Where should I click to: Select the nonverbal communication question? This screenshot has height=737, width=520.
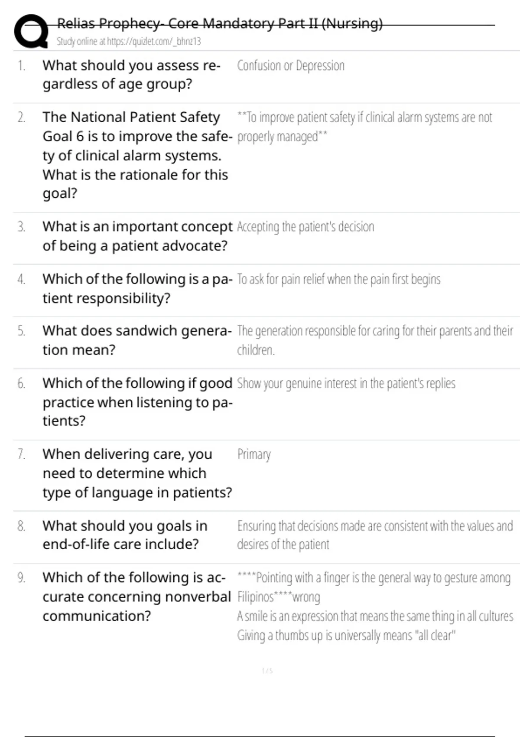click(x=136, y=597)
